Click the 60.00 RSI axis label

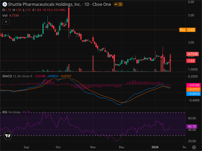tap(192, 118)
